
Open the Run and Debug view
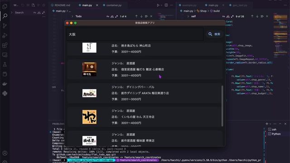[x=5, y=35]
